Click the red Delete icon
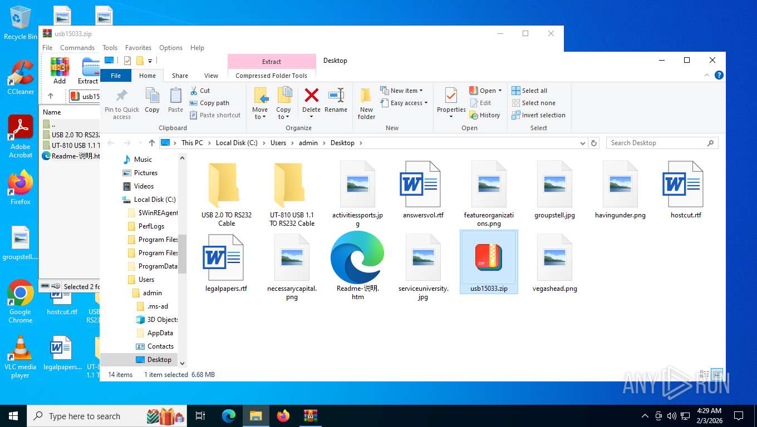Viewport: 757px width, 427px height. (311, 95)
